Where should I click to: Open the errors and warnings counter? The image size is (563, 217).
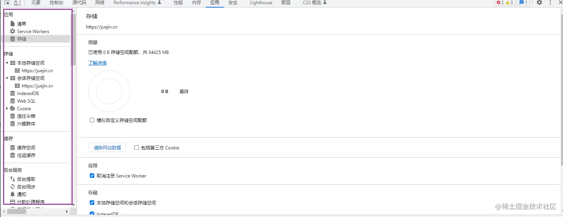click(505, 3)
